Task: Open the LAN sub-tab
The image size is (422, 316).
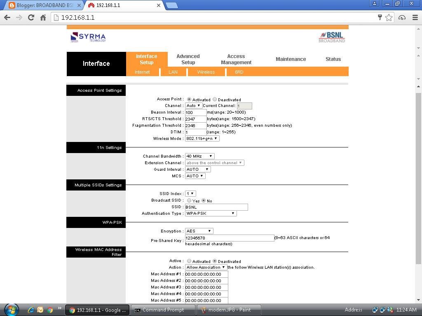Action: (173, 72)
